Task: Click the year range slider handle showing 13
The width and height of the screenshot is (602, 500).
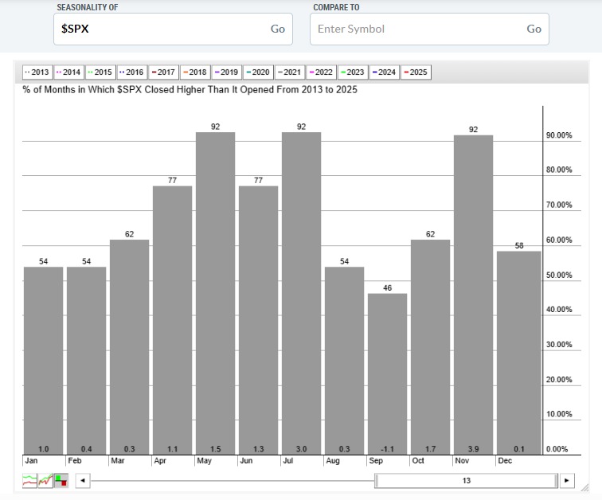Action: point(466,481)
